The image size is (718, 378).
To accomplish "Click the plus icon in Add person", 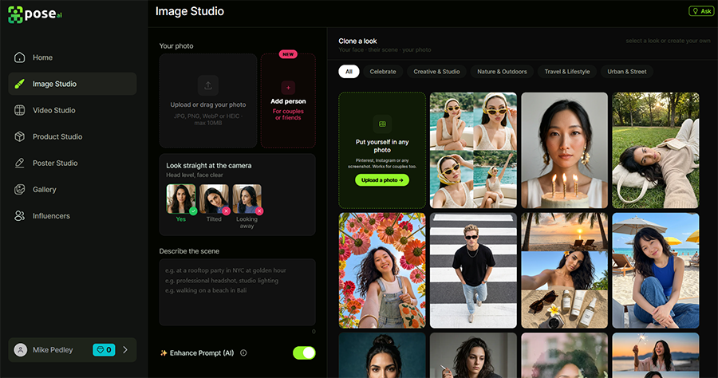I will (288, 88).
